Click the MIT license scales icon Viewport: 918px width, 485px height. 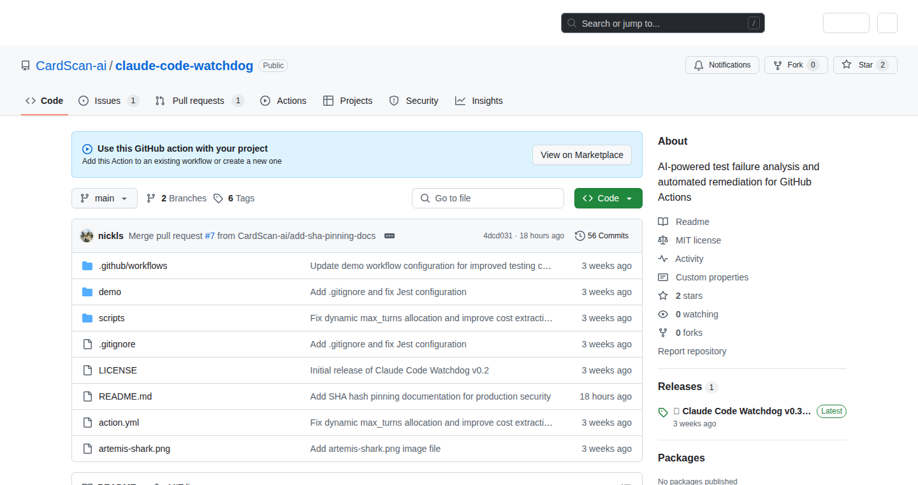pos(663,240)
